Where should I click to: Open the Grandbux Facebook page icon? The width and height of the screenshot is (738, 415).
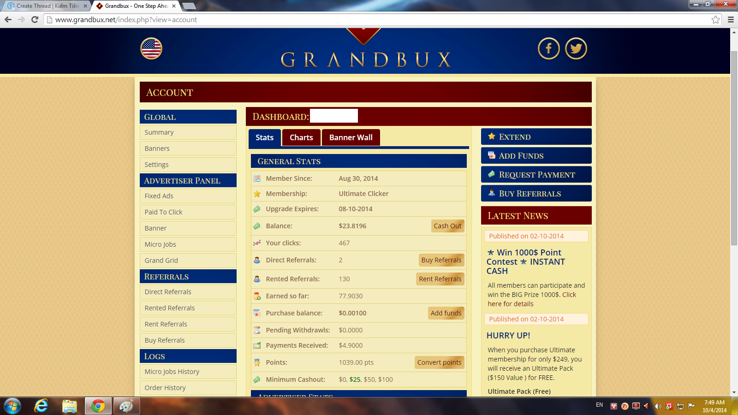pos(549,48)
